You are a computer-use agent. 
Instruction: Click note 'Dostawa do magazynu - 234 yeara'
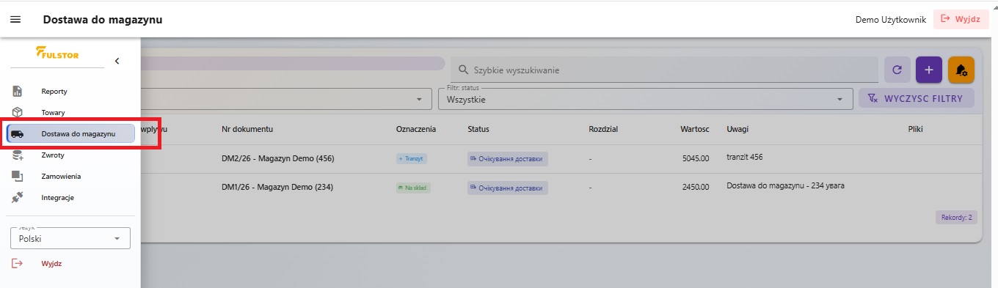point(785,185)
